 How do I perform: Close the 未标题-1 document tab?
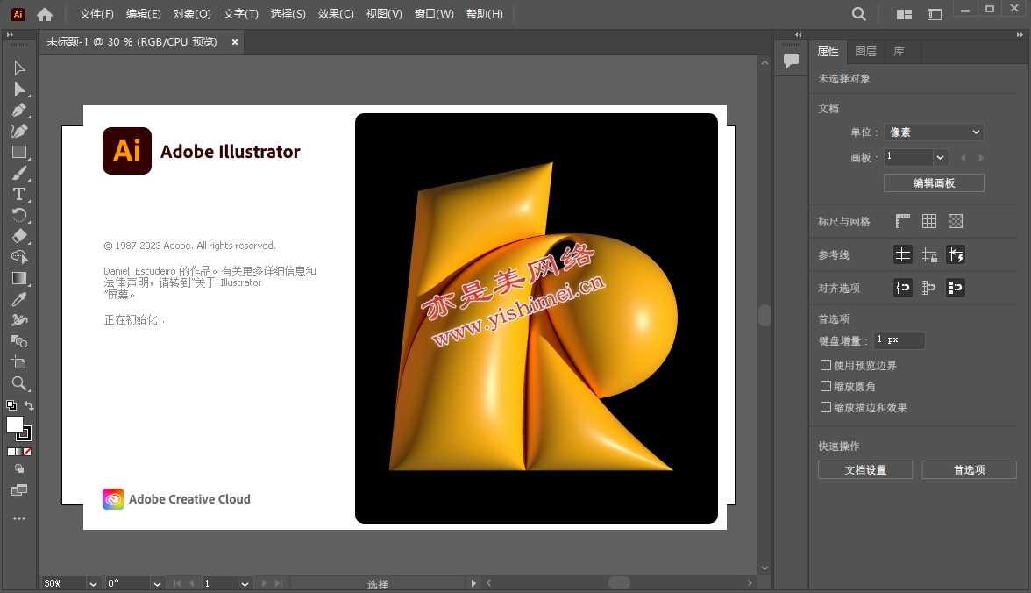click(x=235, y=42)
